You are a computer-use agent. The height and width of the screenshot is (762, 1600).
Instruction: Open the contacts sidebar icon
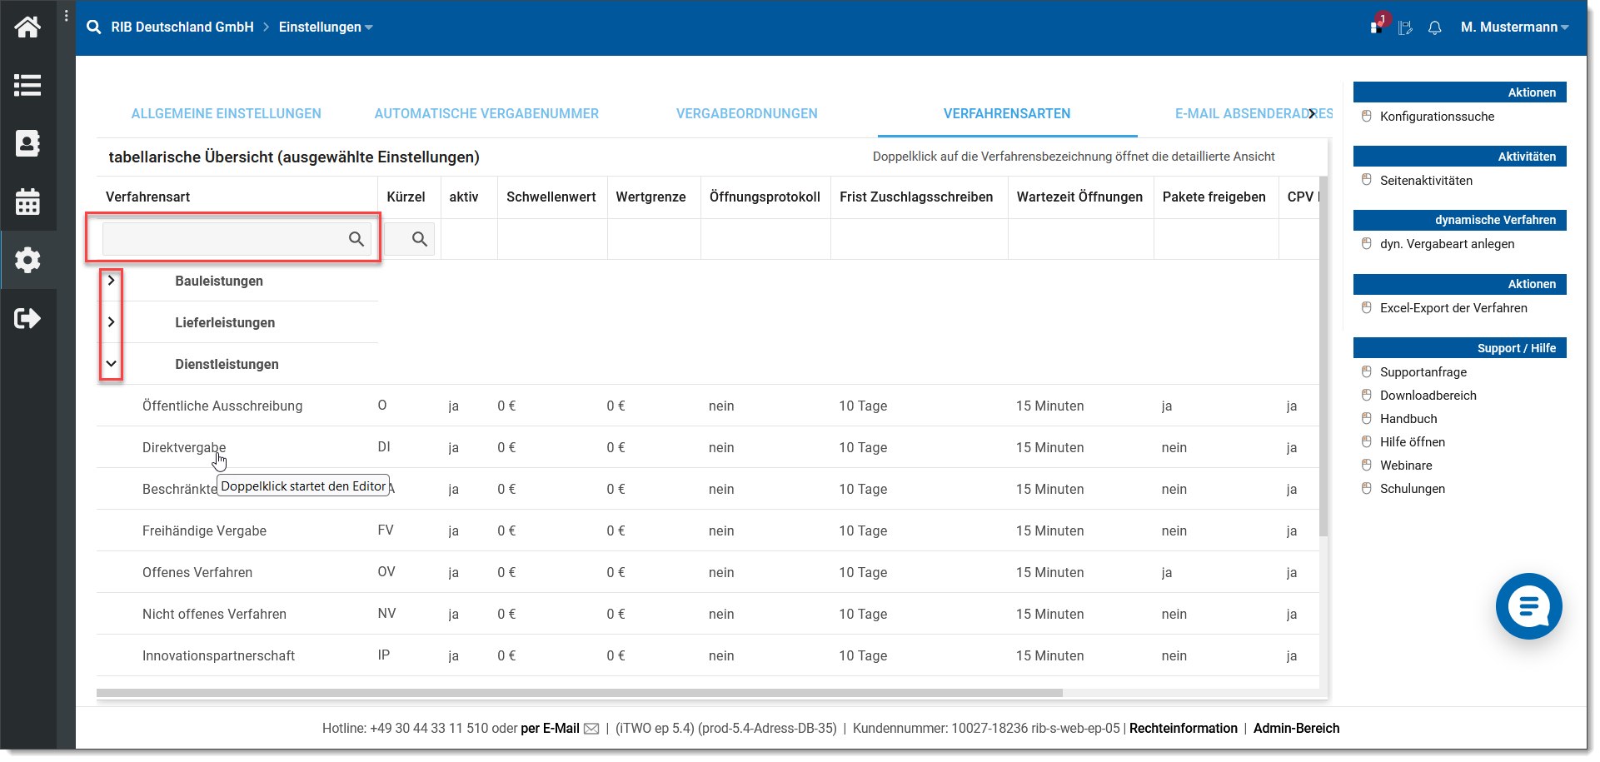pos(27,143)
